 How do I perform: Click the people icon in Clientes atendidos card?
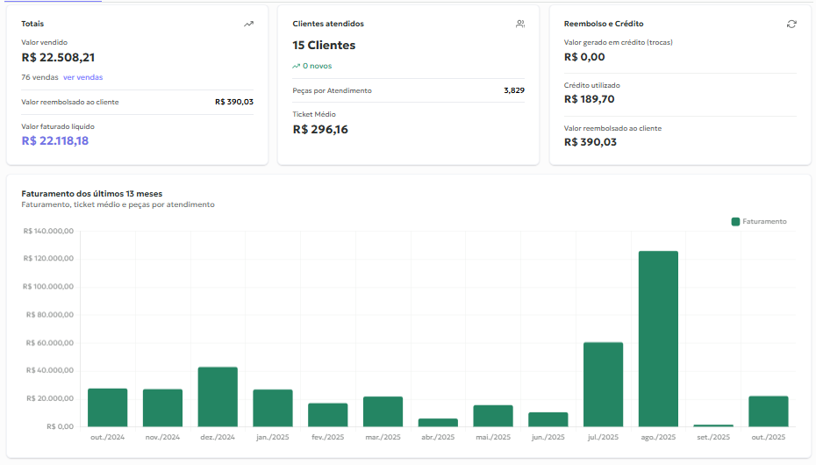coord(520,24)
